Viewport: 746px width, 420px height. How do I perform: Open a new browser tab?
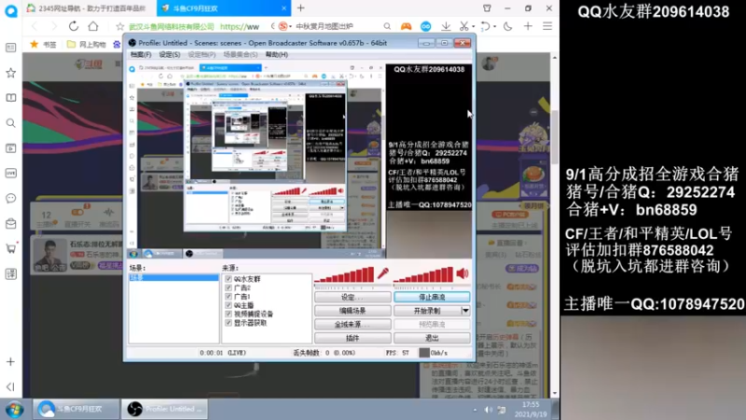click(300, 8)
